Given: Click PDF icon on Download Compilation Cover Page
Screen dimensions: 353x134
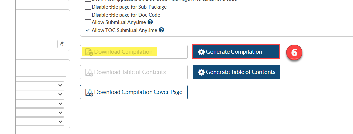Looking at the screenshot, I should click(x=89, y=92).
